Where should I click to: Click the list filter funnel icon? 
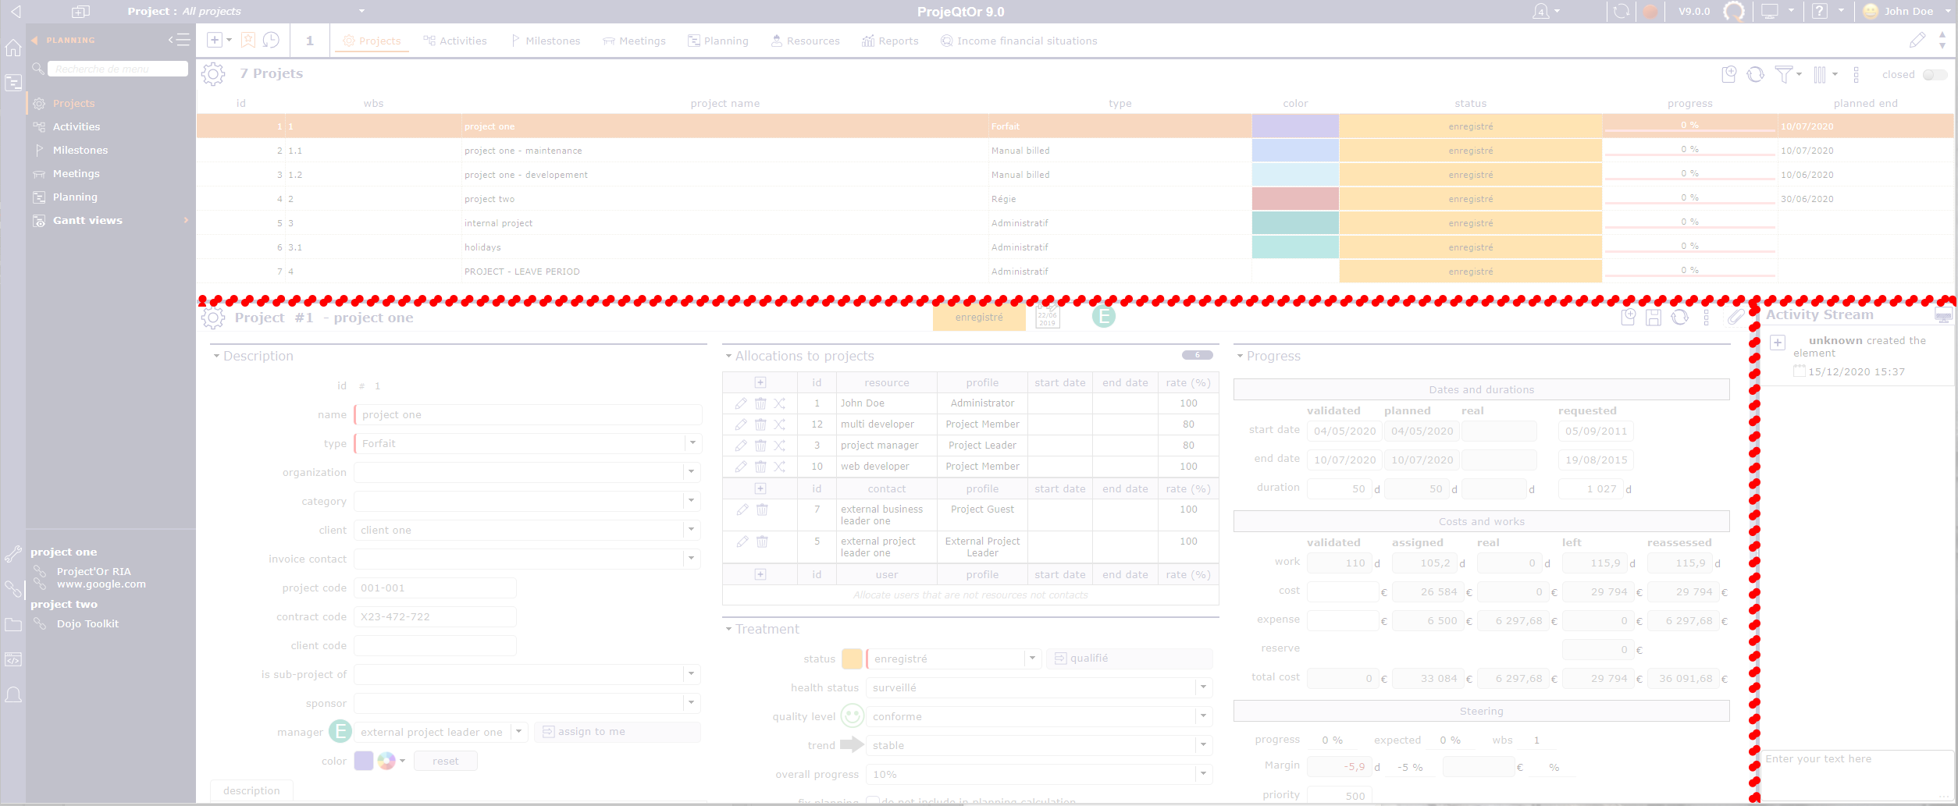[1783, 74]
